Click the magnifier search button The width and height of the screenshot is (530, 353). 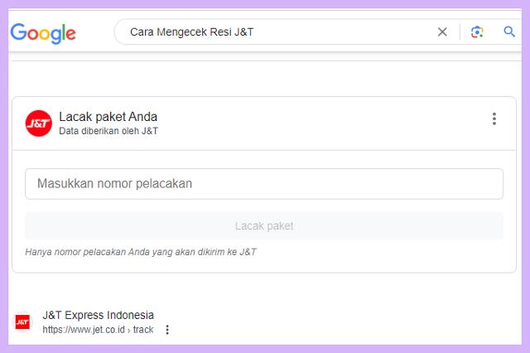pyautogui.click(x=509, y=31)
